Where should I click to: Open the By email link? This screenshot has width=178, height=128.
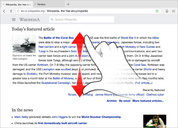125,101
